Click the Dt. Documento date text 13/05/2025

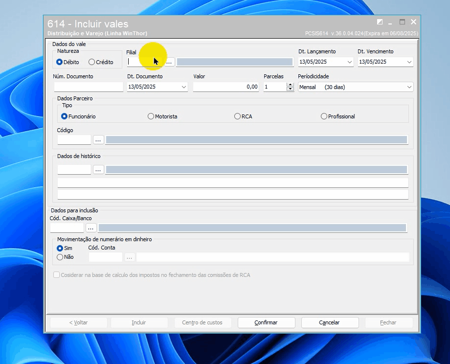(x=142, y=87)
